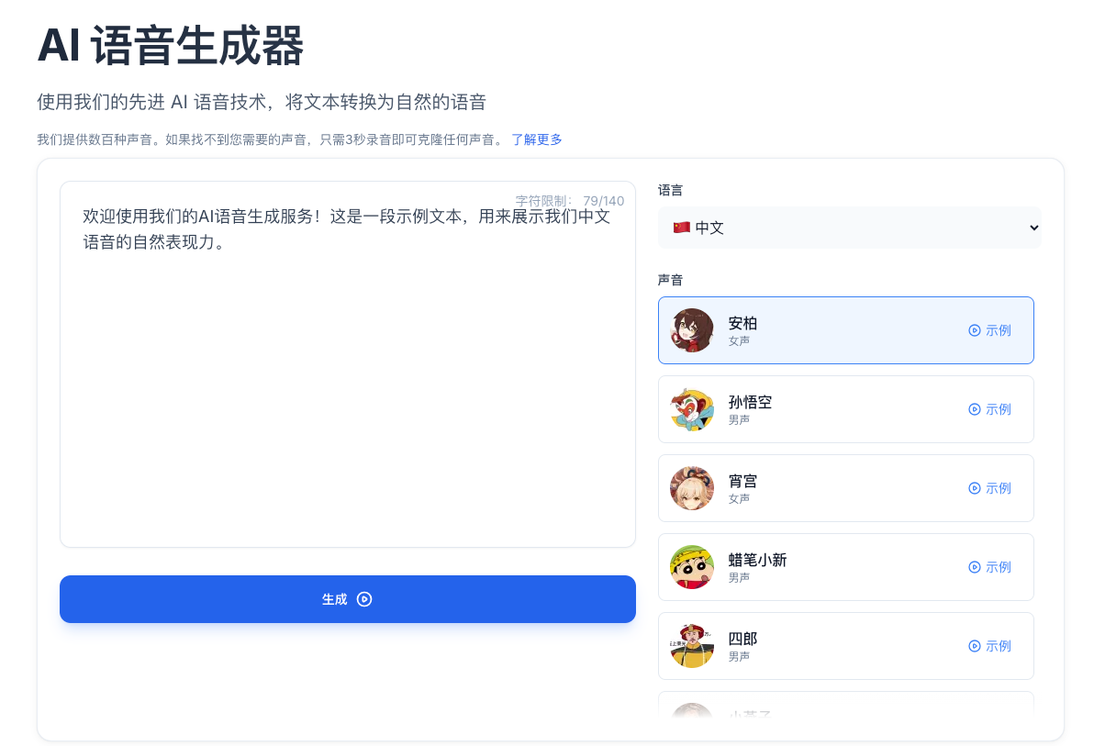Click the 孙悟空 avatar image
The image size is (1105, 746).
coord(692,409)
